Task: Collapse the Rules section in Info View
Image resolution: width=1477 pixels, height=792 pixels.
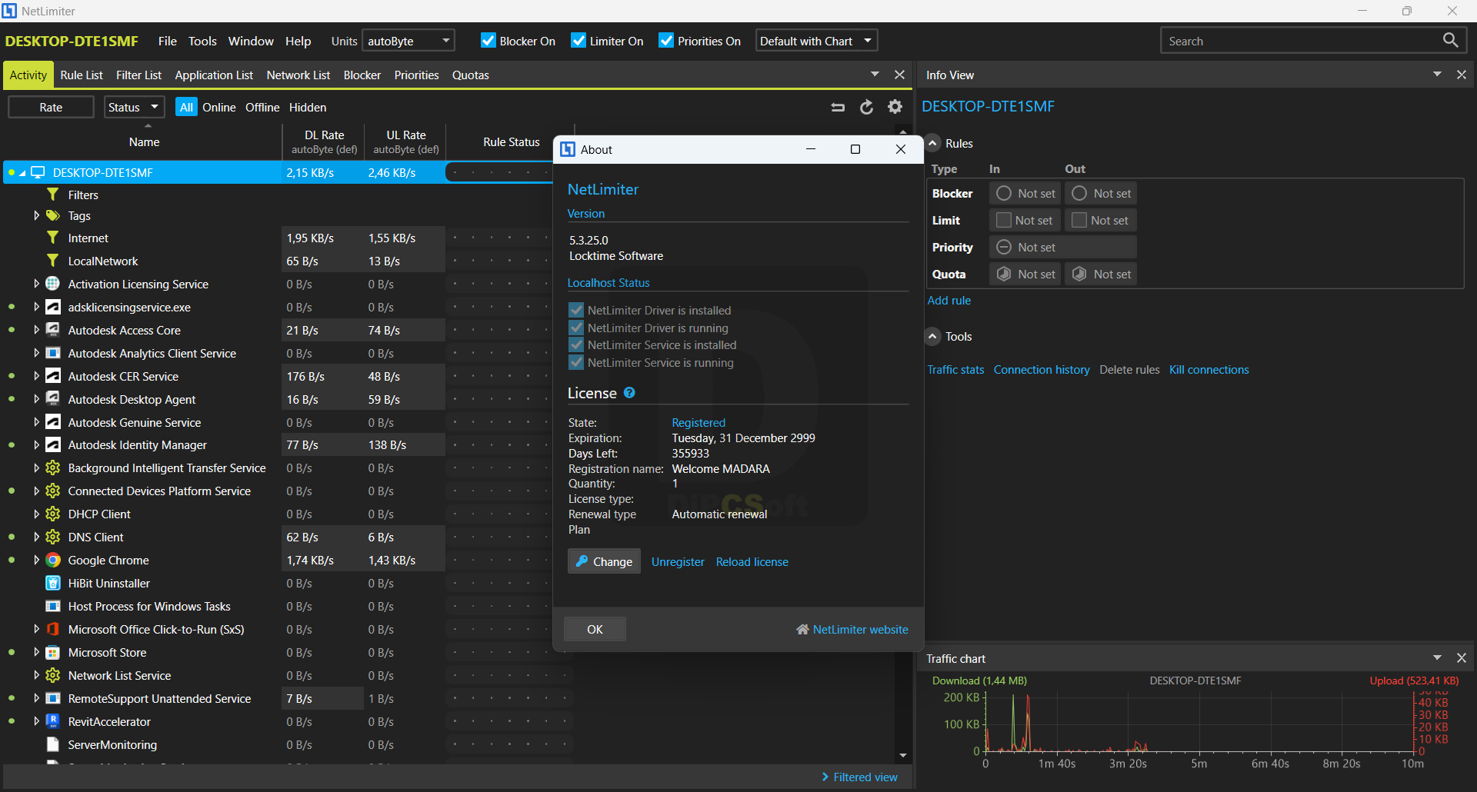Action: point(932,143)
